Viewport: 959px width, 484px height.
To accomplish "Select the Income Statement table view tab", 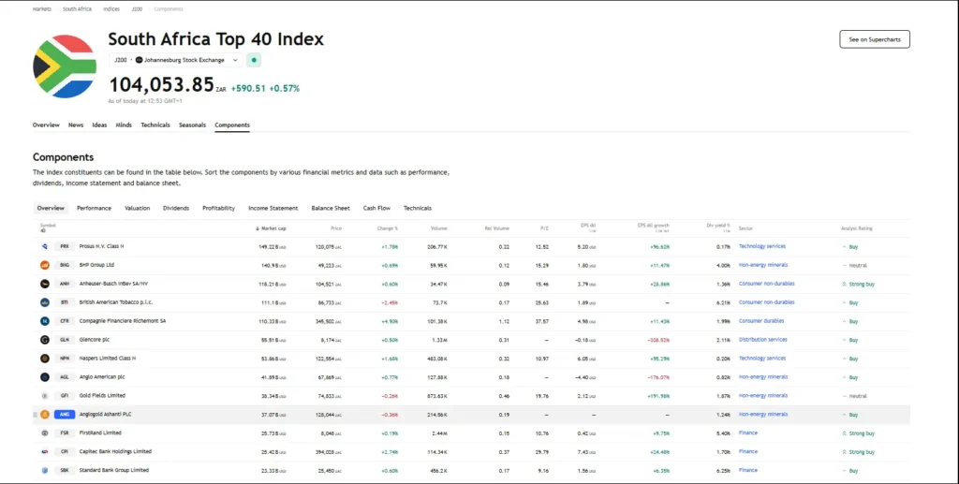I will point(273,209).
